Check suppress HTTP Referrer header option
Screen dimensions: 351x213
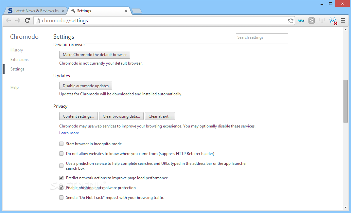[x=61, y=154]
